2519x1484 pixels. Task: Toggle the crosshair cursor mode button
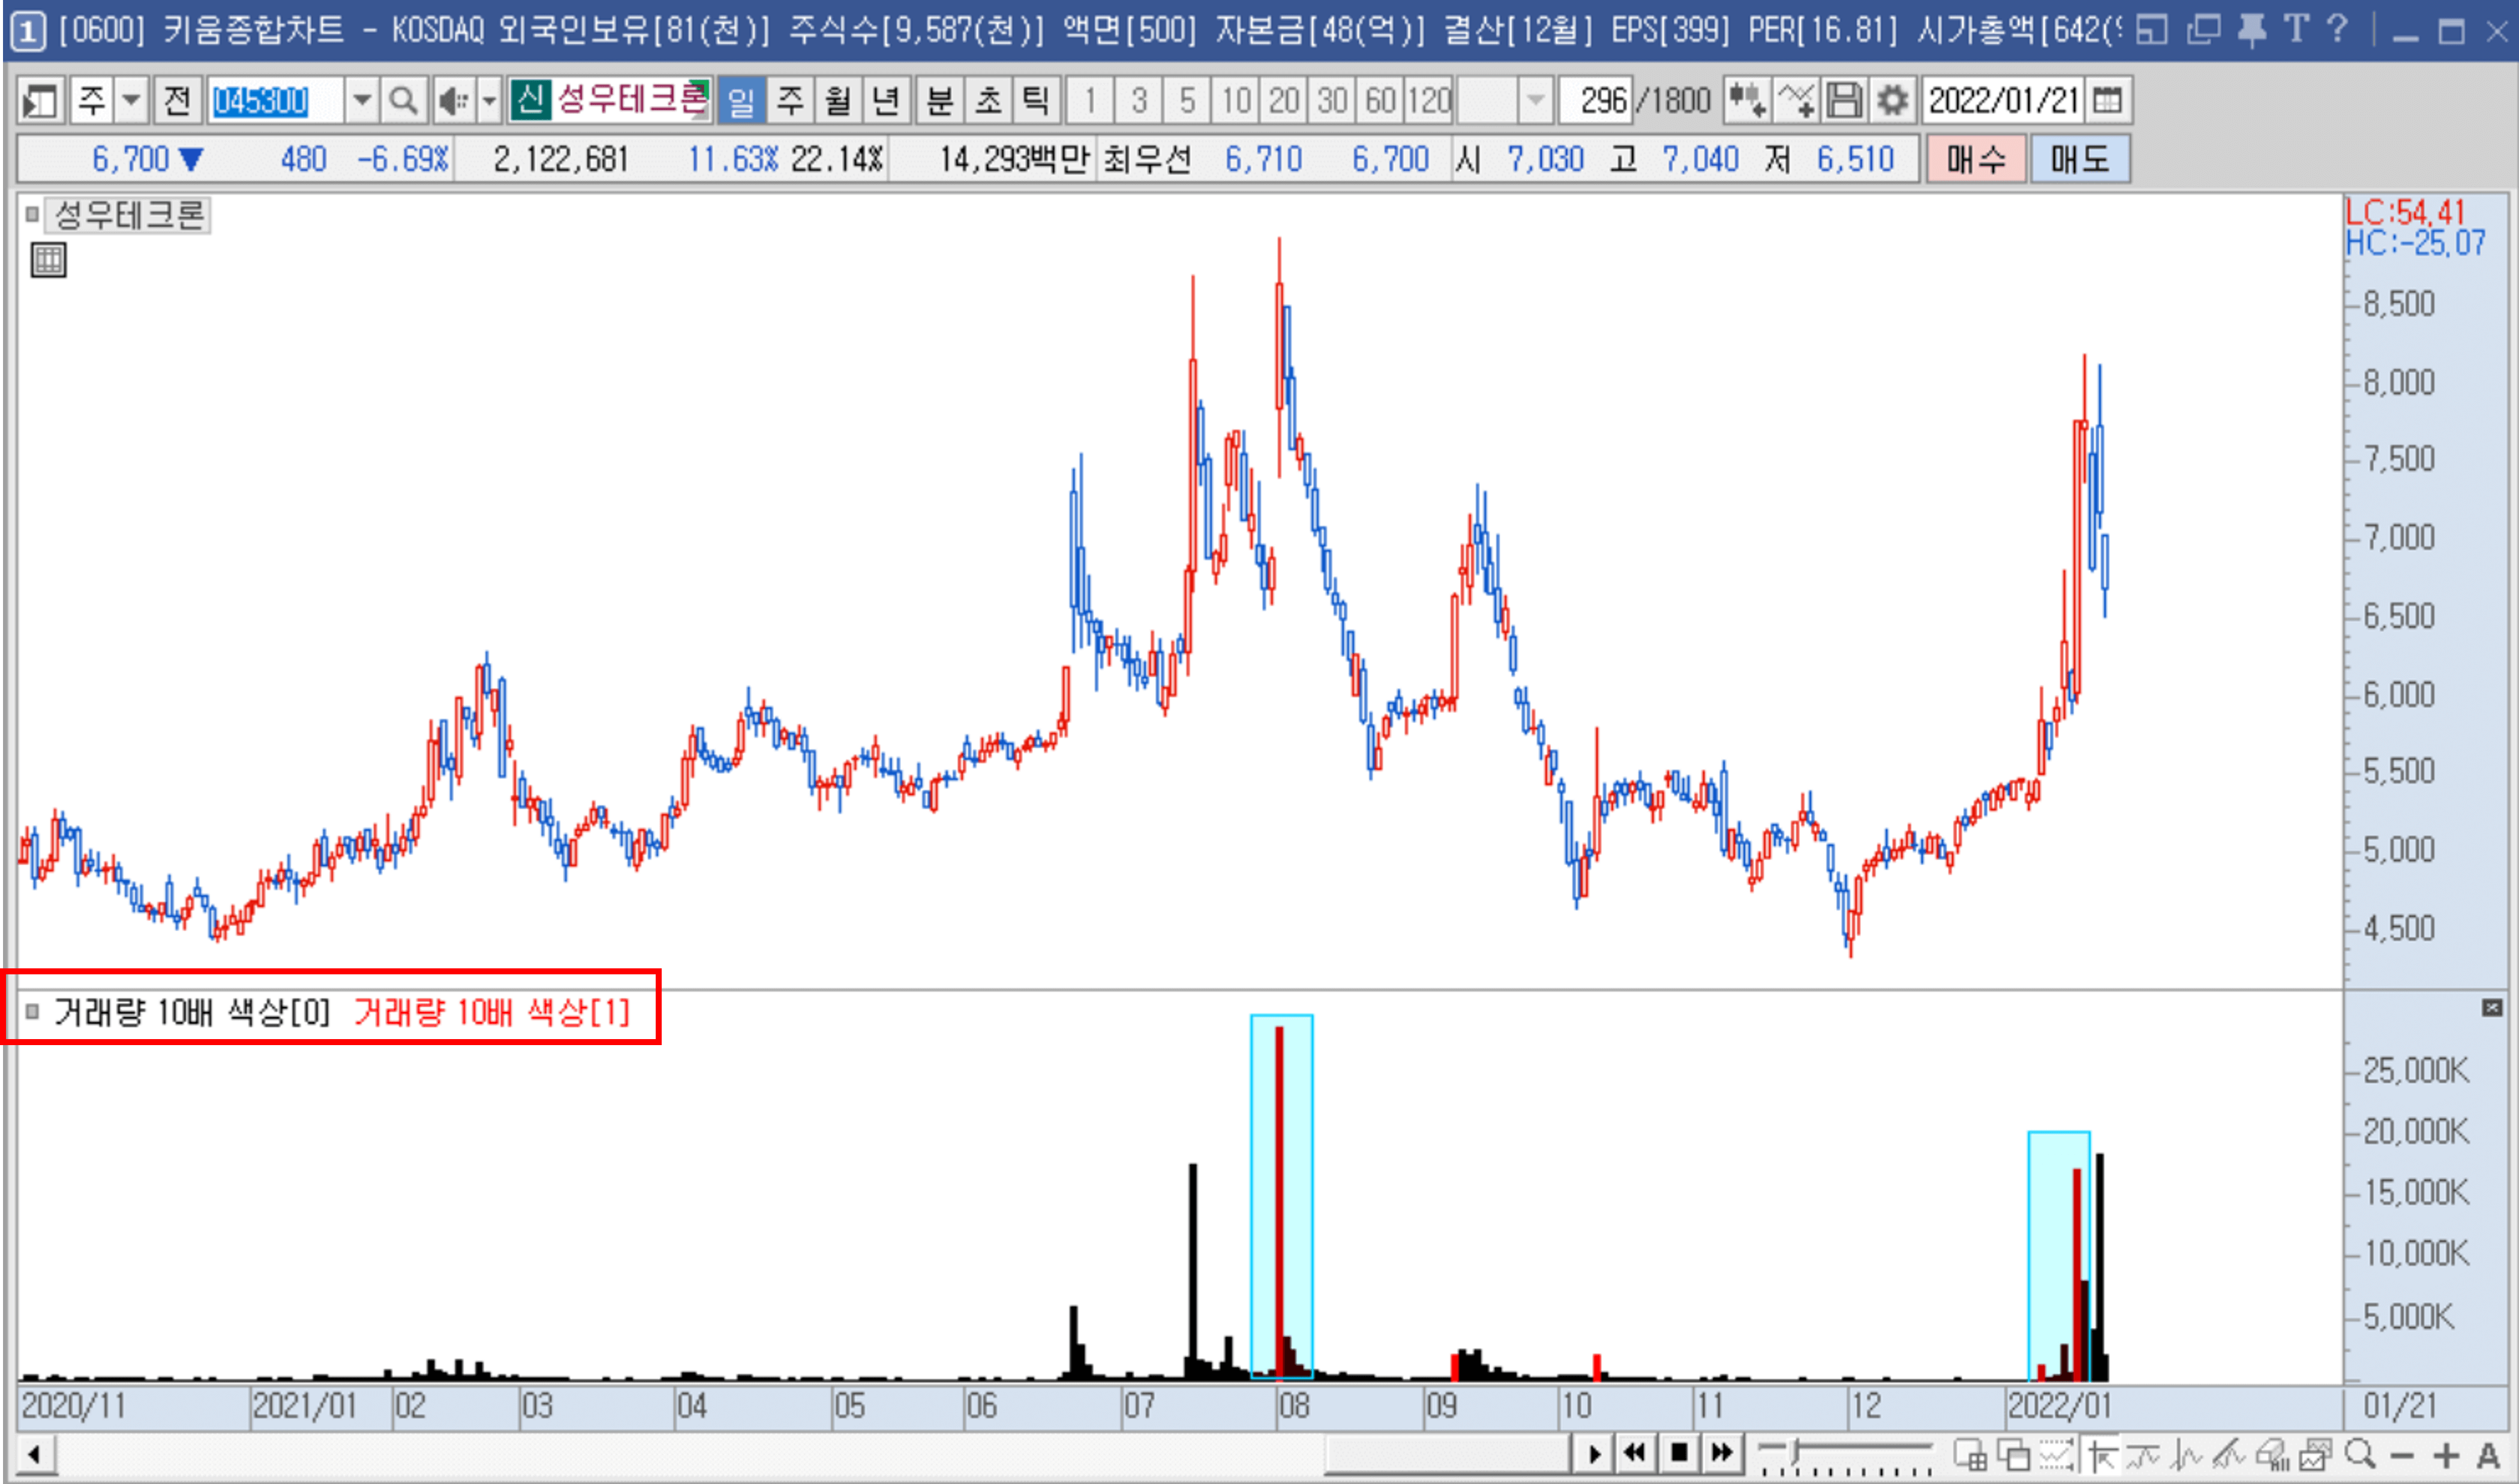[x=2102, y=1454]
